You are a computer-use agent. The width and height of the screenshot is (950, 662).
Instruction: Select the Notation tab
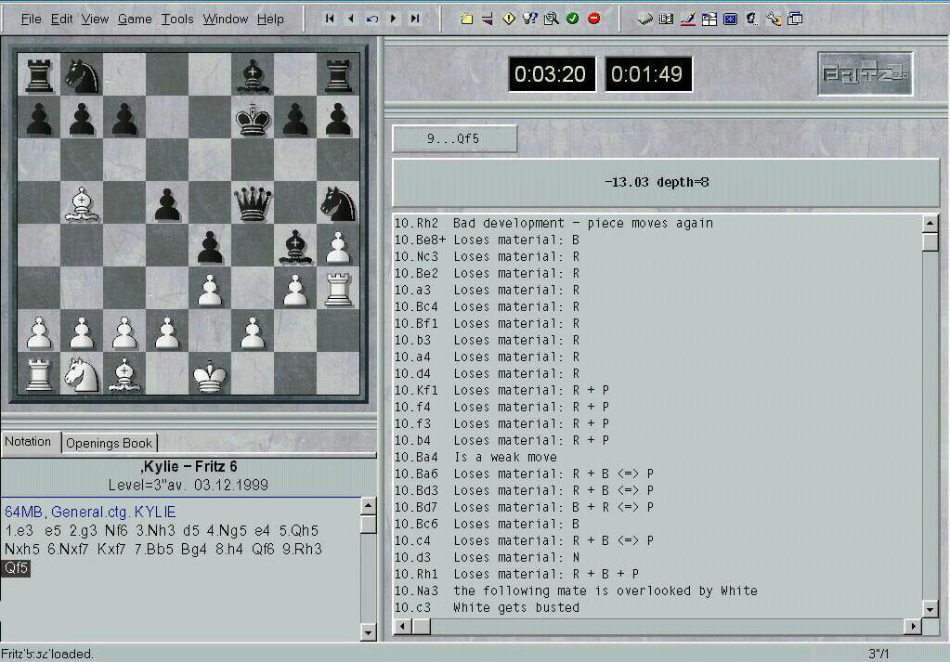coord(28,442)
